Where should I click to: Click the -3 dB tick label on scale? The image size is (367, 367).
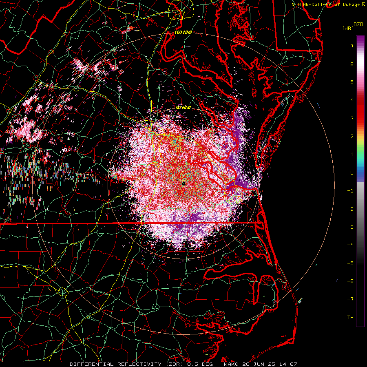350,227
